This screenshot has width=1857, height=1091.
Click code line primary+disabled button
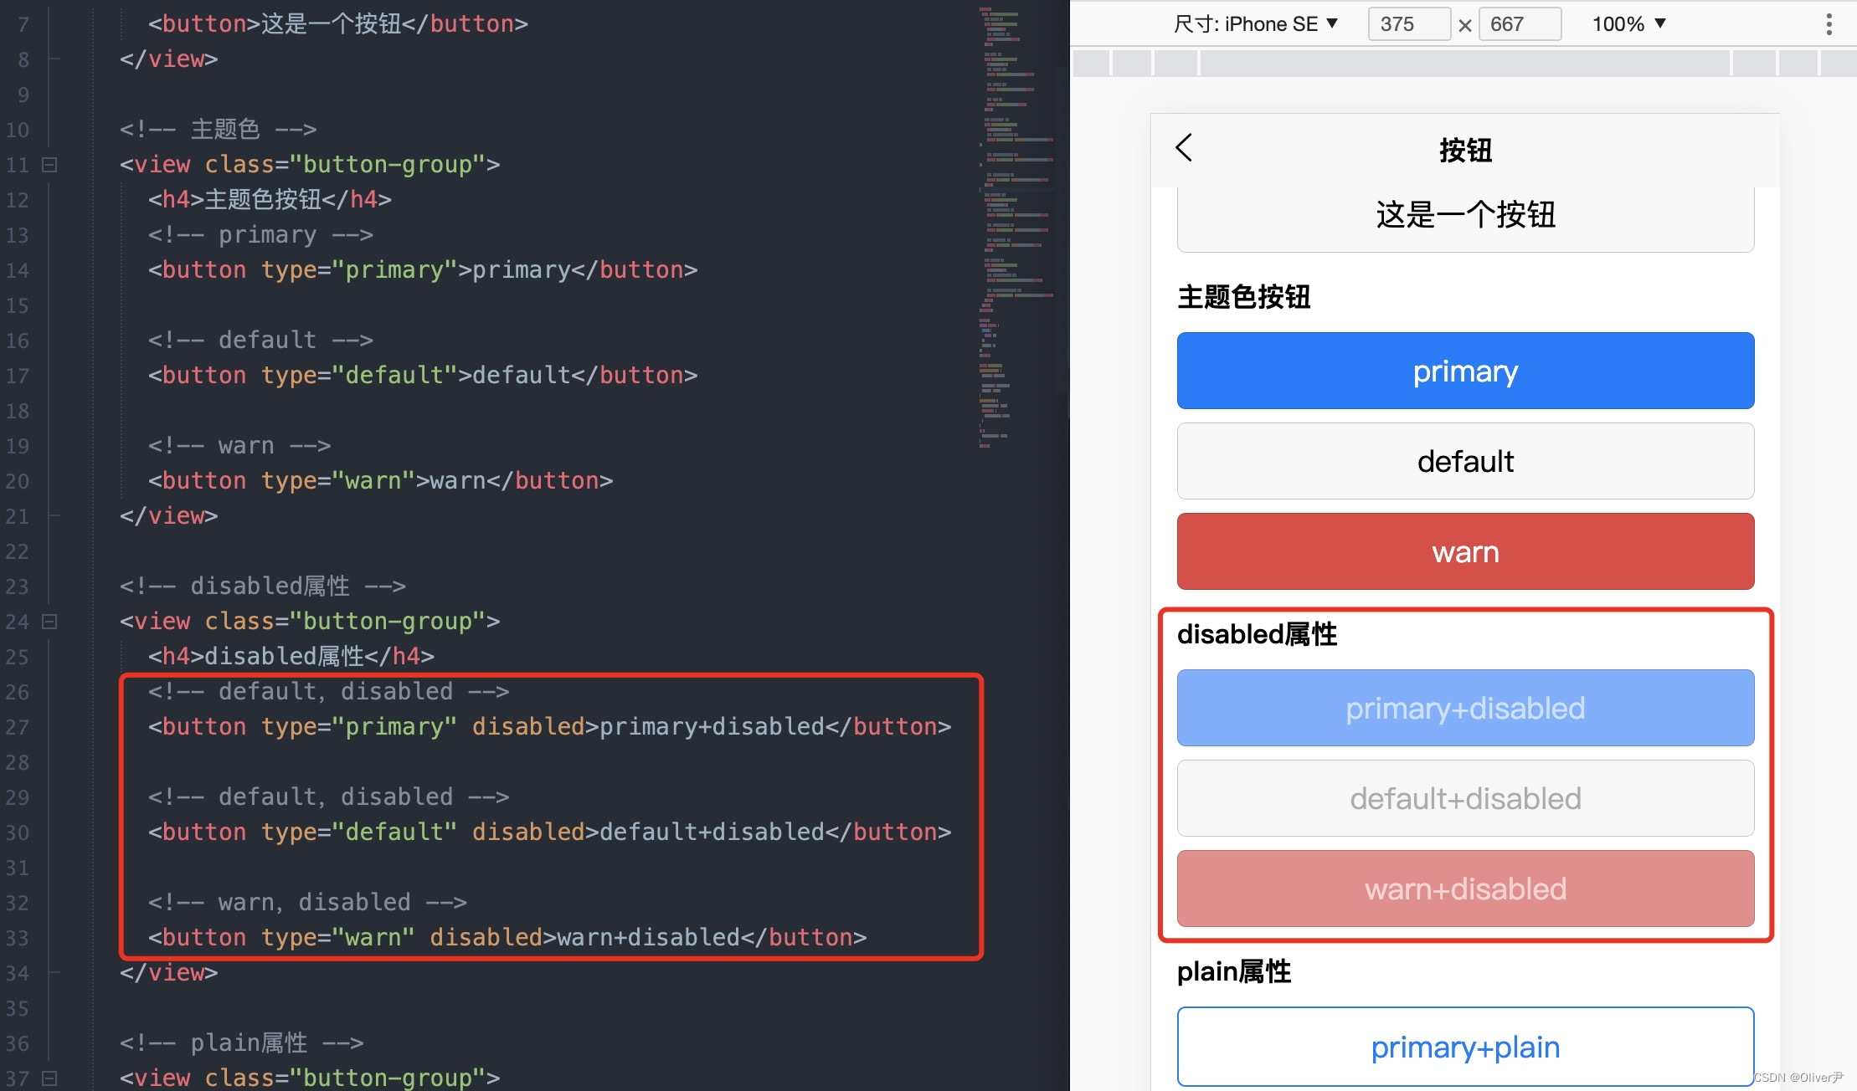pyautogui.click(x=550, y=727)
